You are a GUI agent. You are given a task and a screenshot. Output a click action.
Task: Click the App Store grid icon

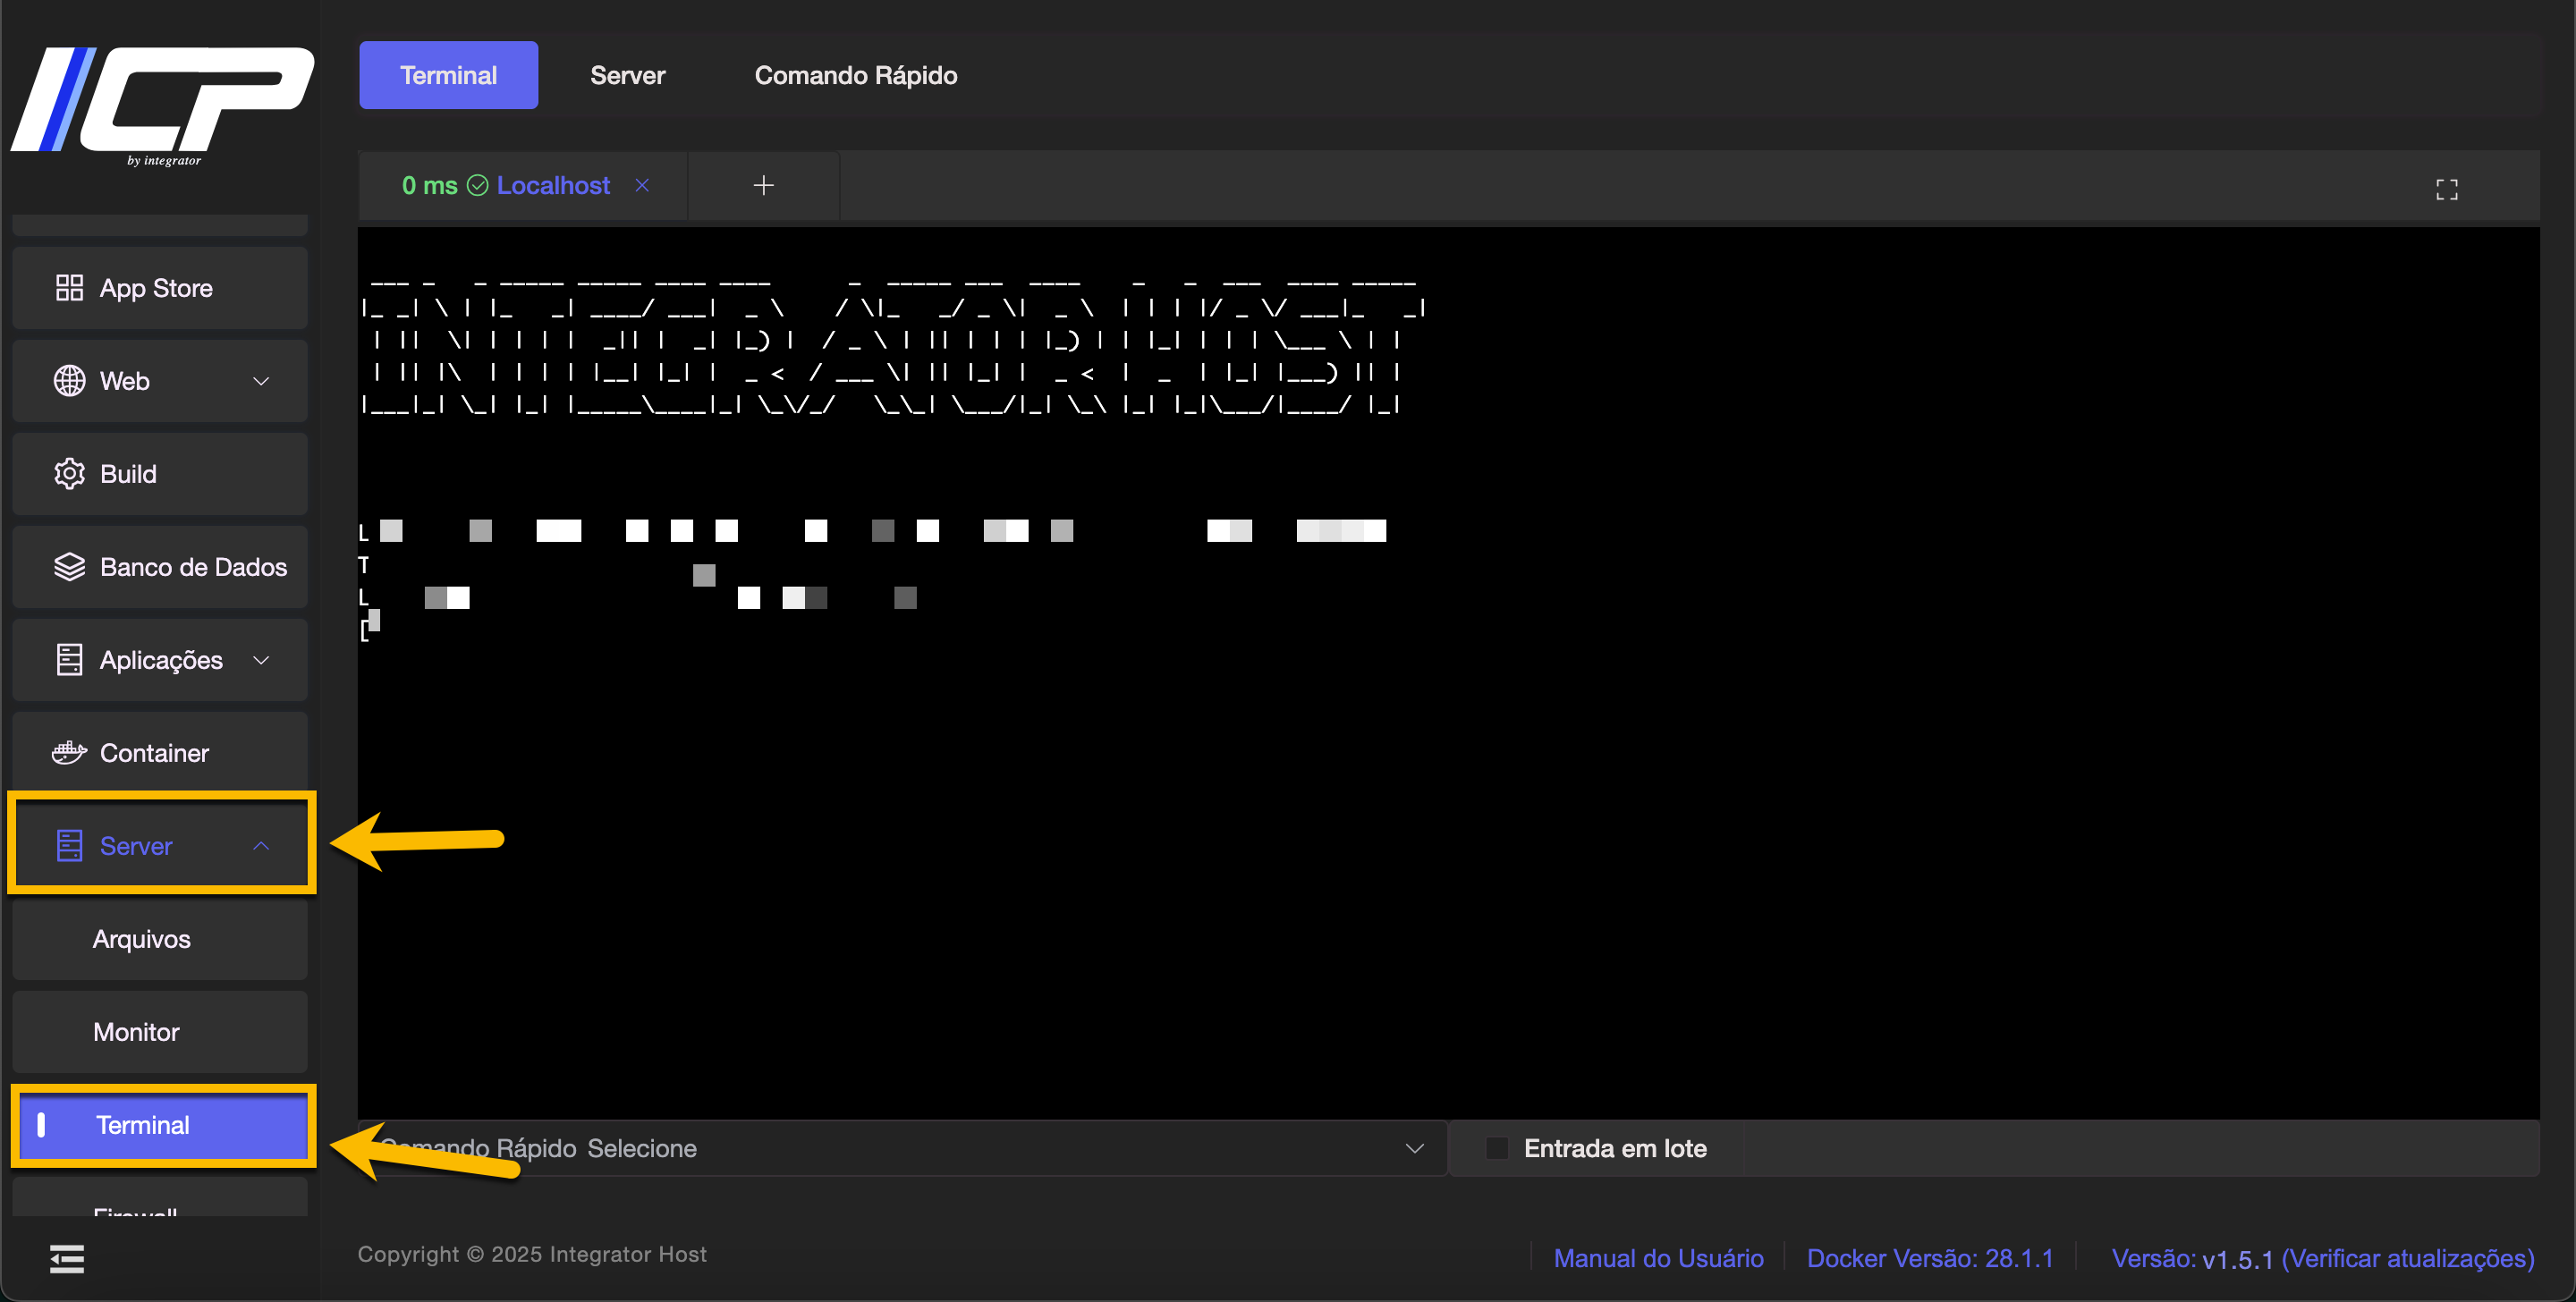pyautogui.click(x=69, y=288)
